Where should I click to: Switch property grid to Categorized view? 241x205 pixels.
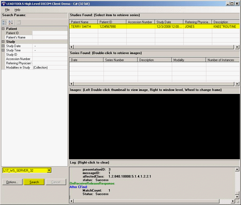5,23
